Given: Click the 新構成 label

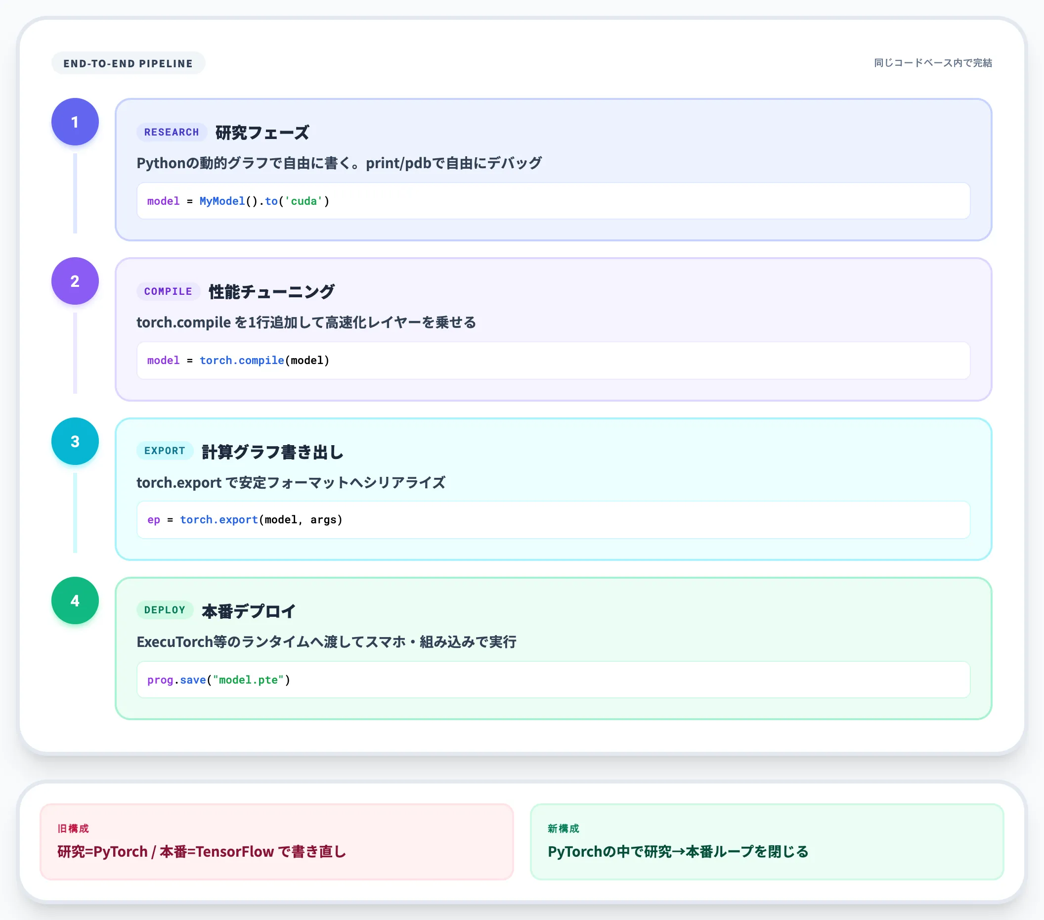Looking at the screenshot, I should (564, 828).
